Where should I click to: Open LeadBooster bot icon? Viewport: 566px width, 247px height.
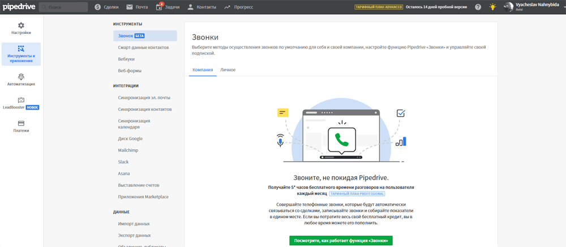21,100
